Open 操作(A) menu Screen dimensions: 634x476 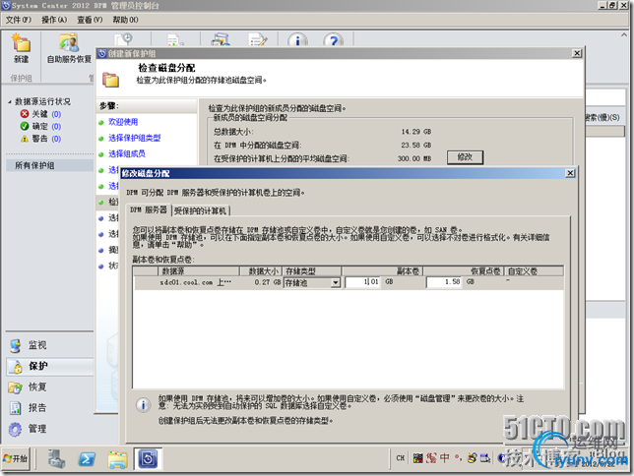[54, 20]
